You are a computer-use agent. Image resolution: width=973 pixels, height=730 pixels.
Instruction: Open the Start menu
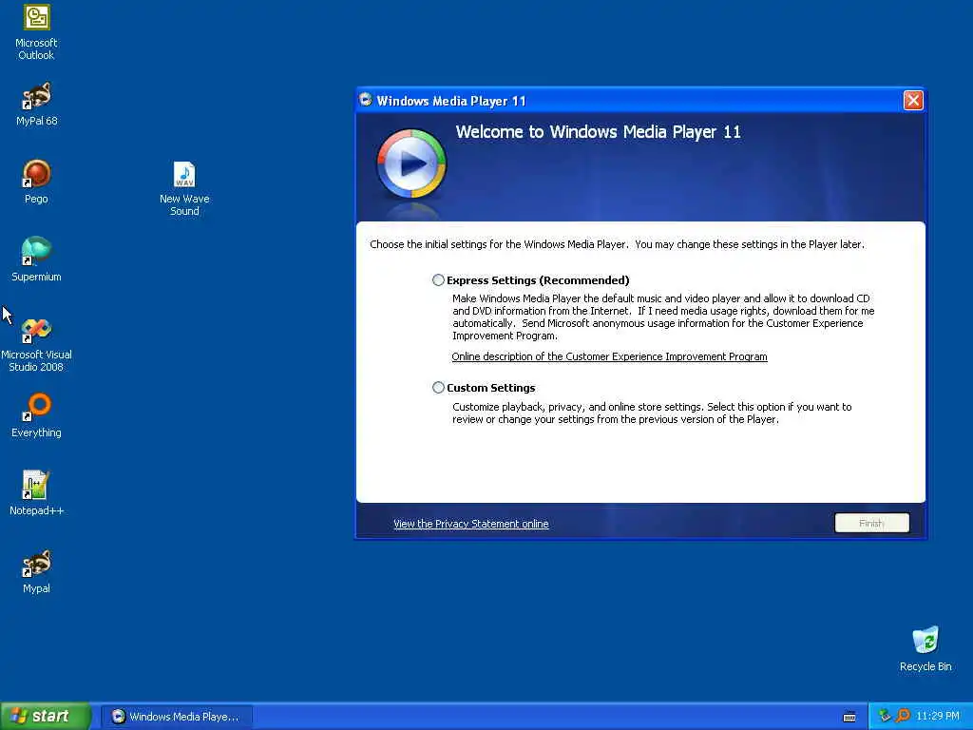click(x=46, y=717)
